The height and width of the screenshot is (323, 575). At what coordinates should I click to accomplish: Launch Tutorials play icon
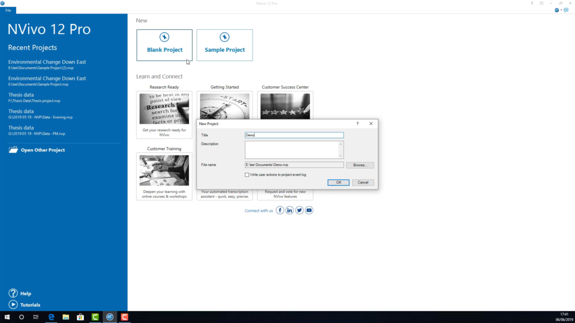click(x=13, y=304)
